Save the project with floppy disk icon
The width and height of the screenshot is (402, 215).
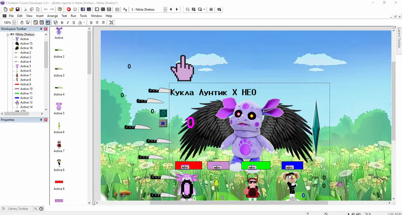coord(17,9)
